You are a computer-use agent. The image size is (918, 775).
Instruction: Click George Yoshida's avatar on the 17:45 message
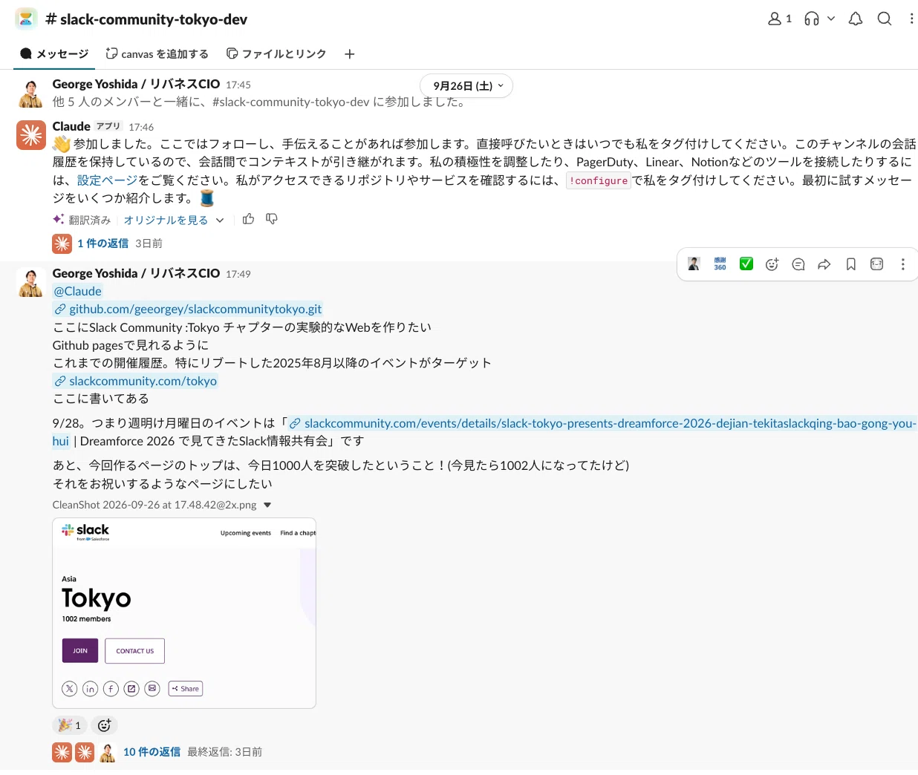31,94
